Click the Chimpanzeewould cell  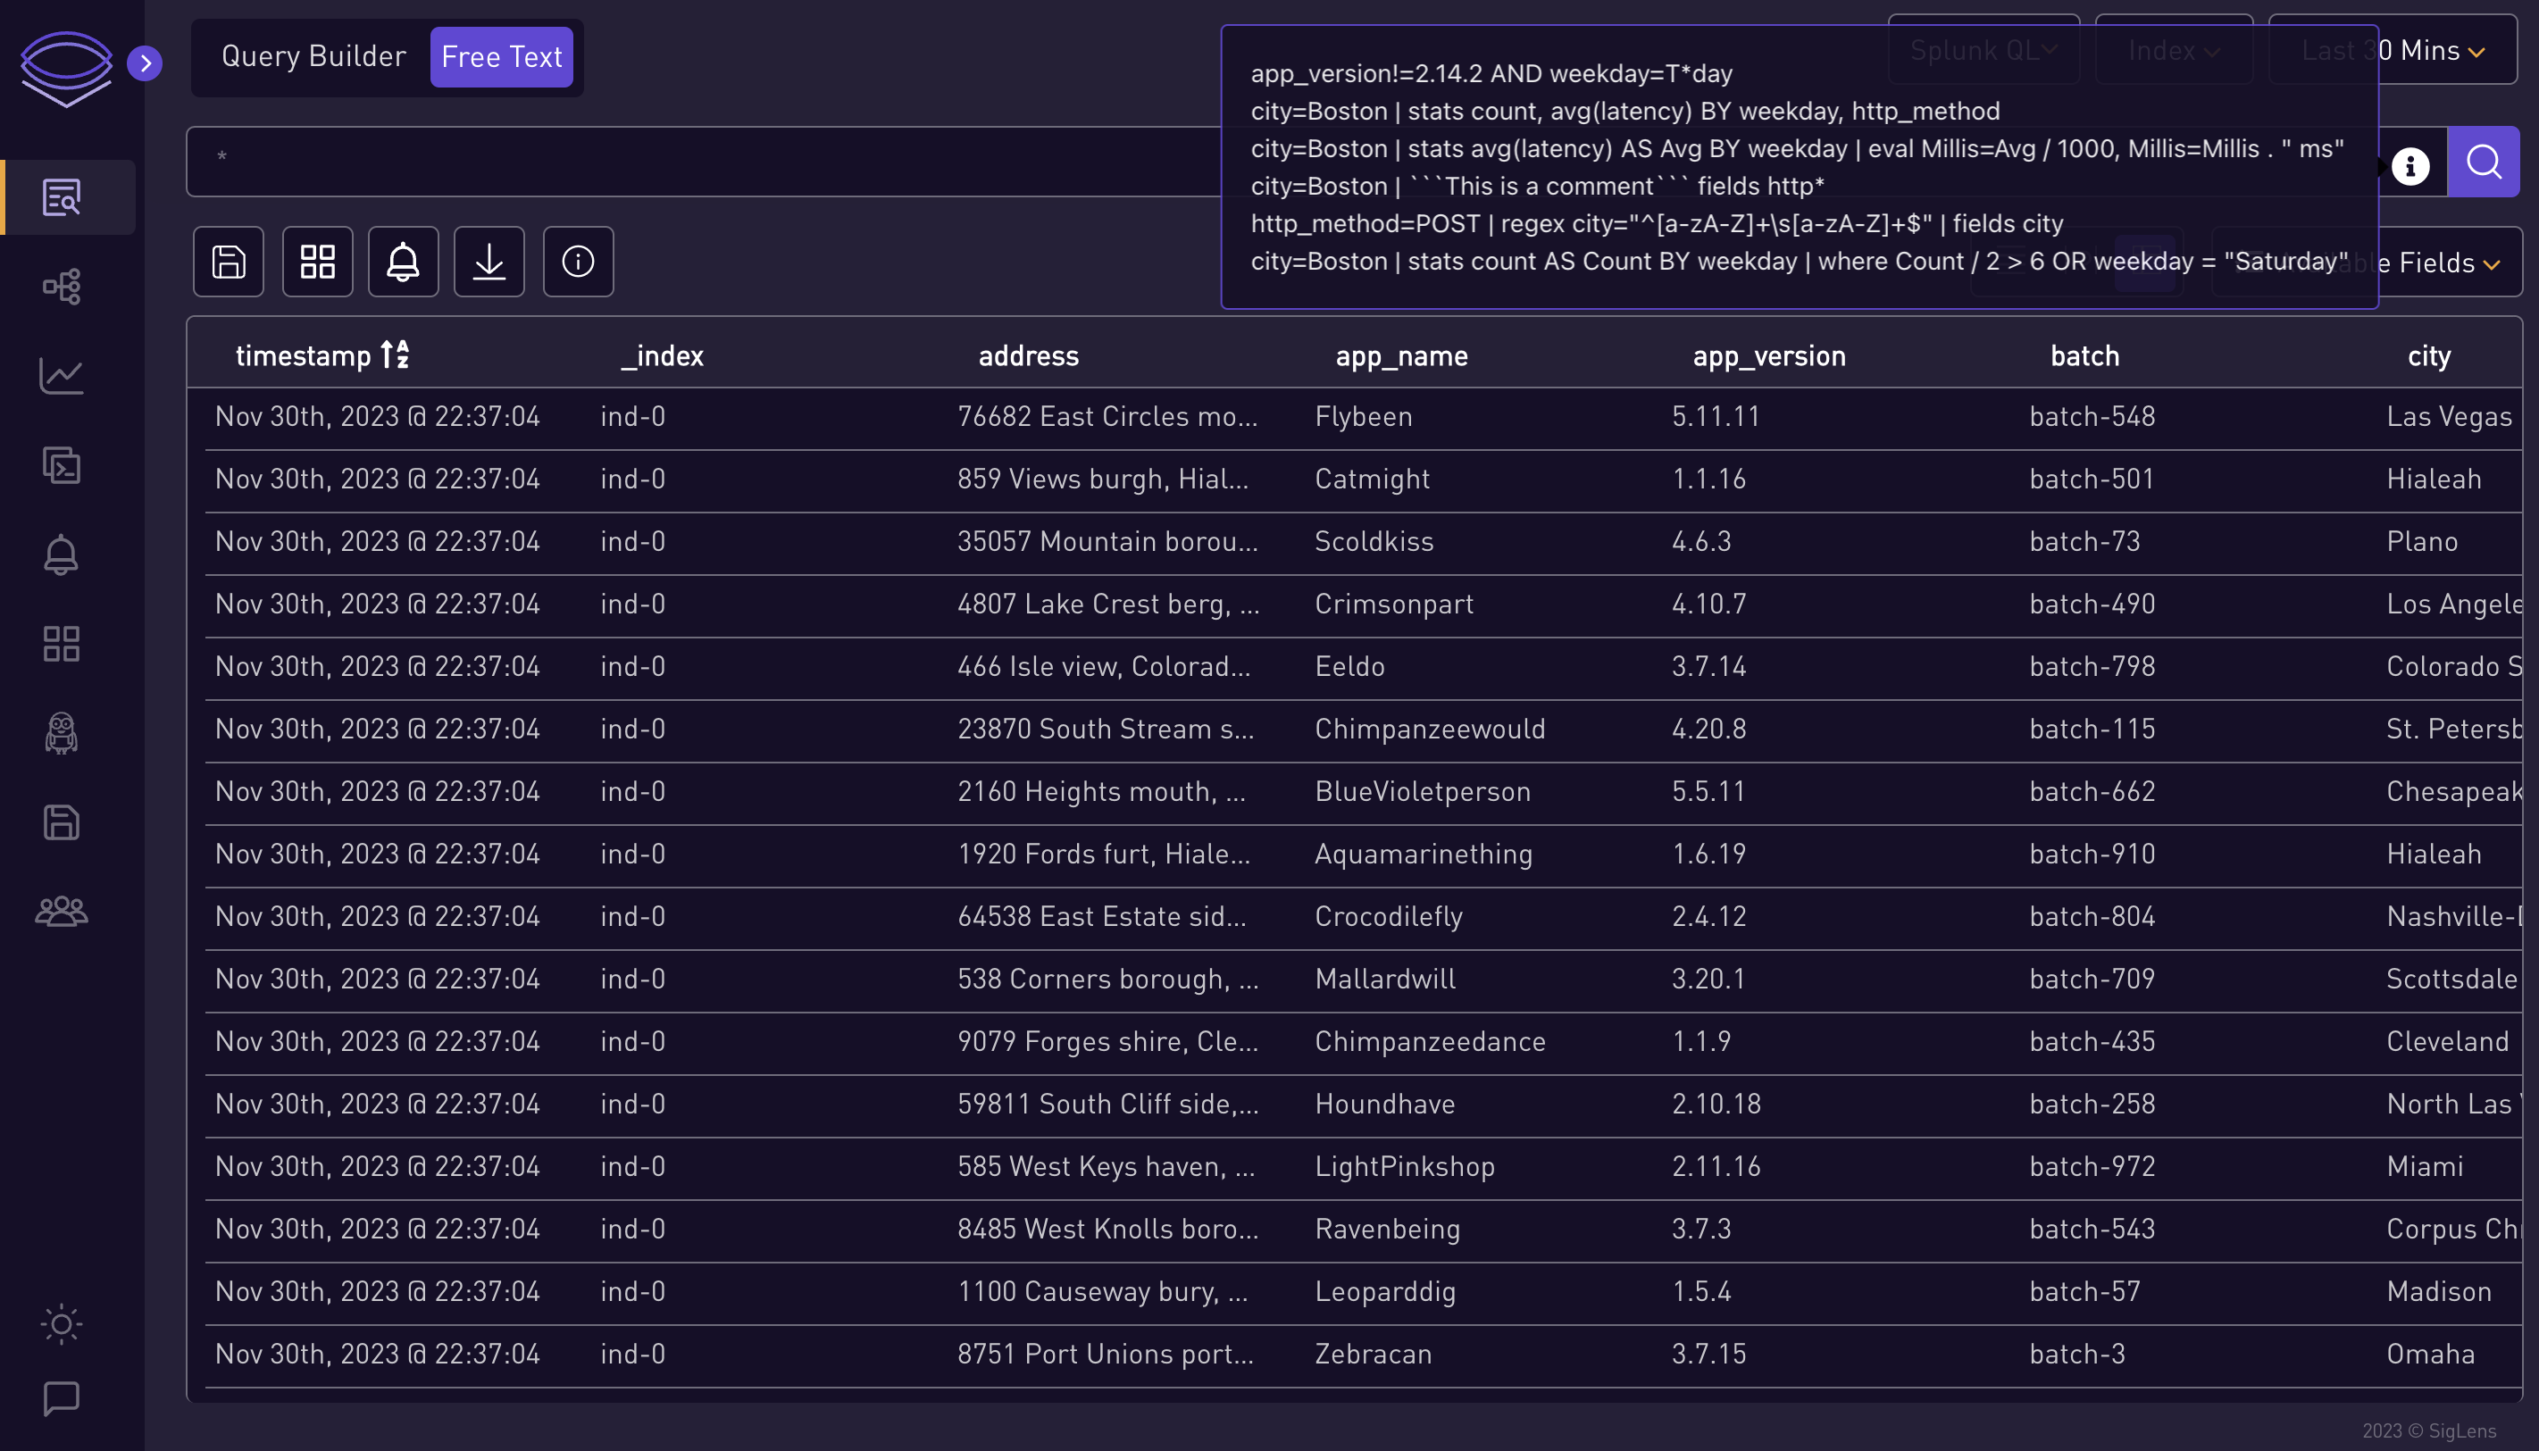point(1430,730)
